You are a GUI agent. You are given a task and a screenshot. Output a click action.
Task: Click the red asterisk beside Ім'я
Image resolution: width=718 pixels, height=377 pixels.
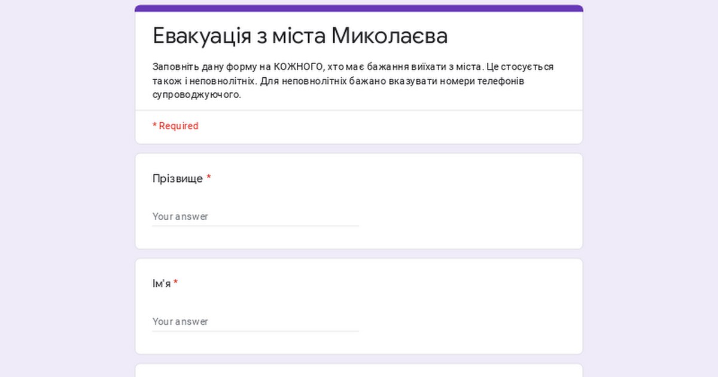point(176,284)
